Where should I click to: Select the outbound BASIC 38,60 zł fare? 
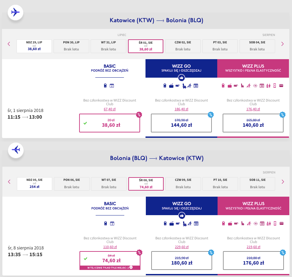[x=109, y=123]
